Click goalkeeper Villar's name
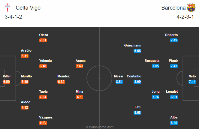 pyautogui.click(x=7, y=76)
